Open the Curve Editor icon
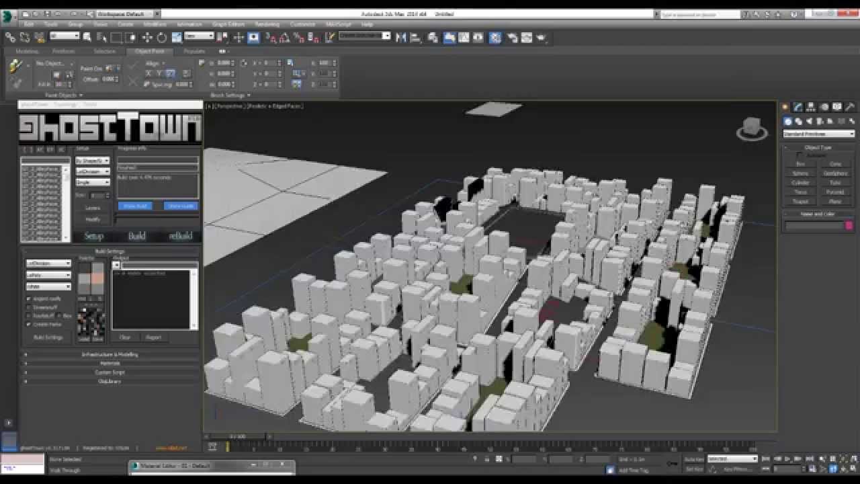Image resolution: width=860 pixels, height=484 pixels. (464, 38)
